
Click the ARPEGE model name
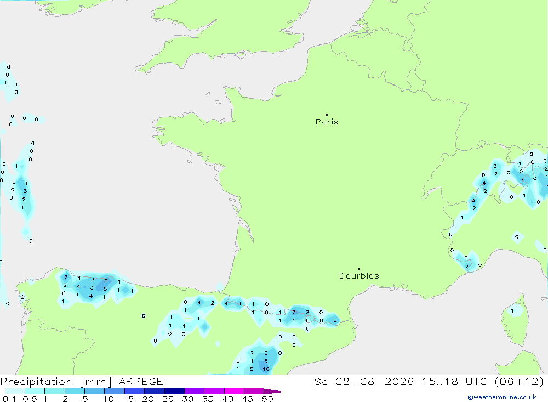point(140,381)
